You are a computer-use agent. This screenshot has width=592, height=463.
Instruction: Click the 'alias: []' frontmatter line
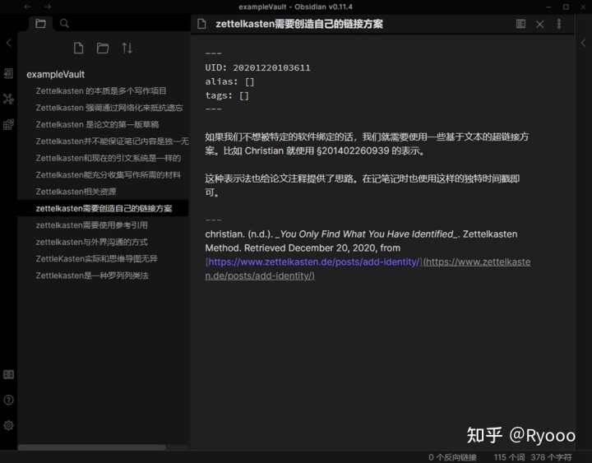point(229,81)
